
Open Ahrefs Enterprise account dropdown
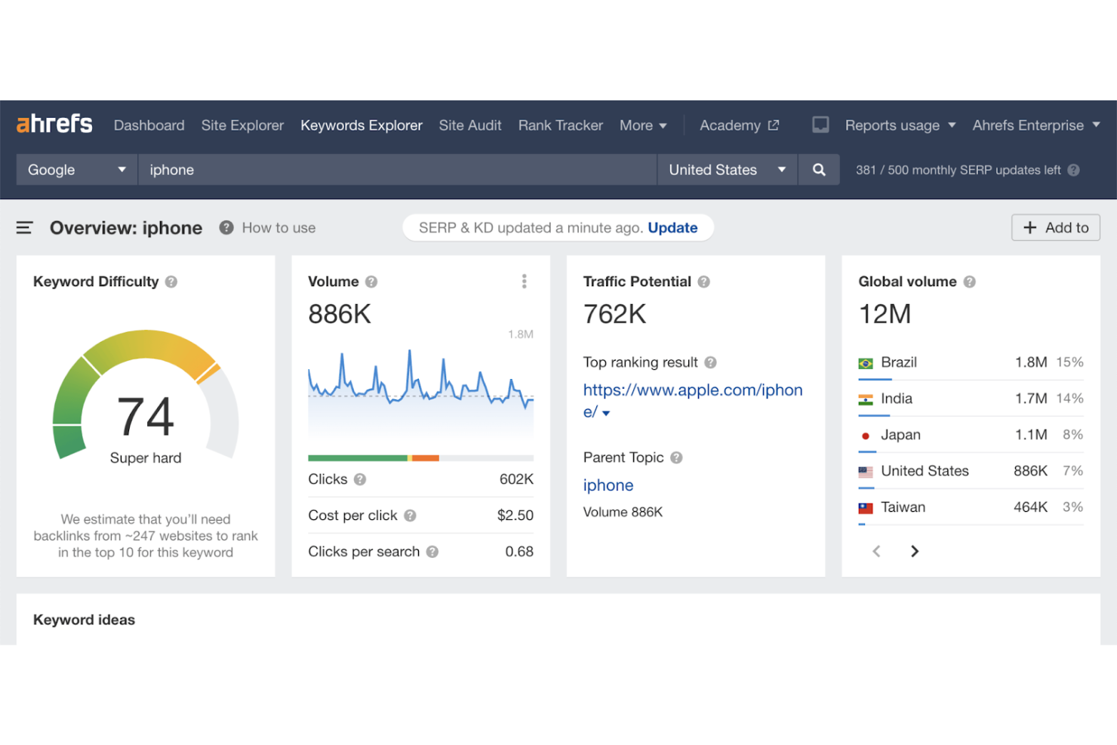tap(1036, 125)
